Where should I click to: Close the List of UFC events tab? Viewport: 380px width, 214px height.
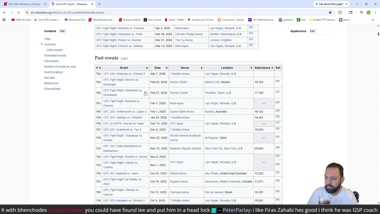coord(92,4)
